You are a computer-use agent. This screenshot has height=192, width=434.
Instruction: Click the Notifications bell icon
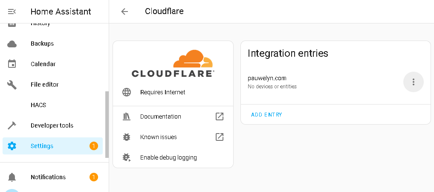pyautogui.click(x=12, y=177)
